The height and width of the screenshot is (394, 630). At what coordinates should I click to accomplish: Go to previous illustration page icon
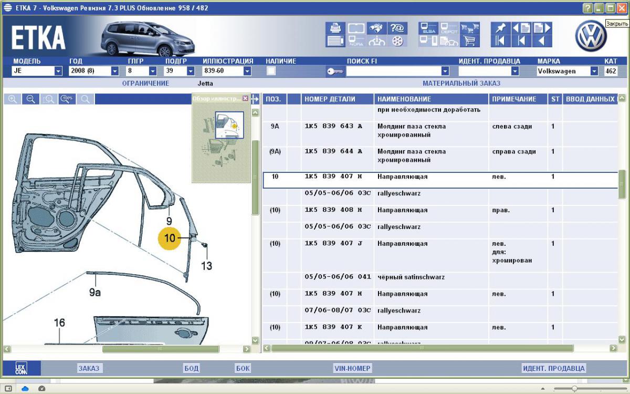pyautogui.click(x=521, y=28)
